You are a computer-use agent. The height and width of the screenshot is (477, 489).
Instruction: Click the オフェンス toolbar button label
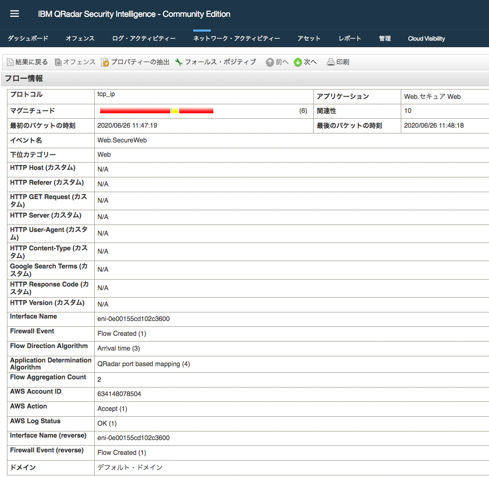(x=79, y=62)
